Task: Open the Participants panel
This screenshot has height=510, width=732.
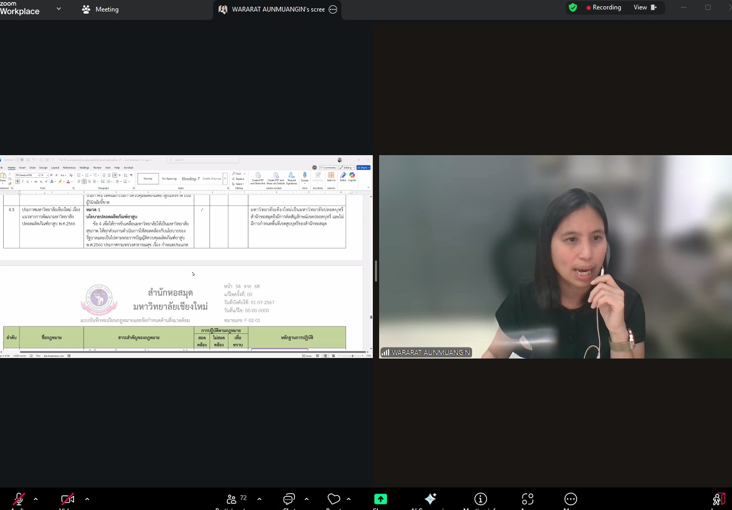Action: click(x=232, y=499)
